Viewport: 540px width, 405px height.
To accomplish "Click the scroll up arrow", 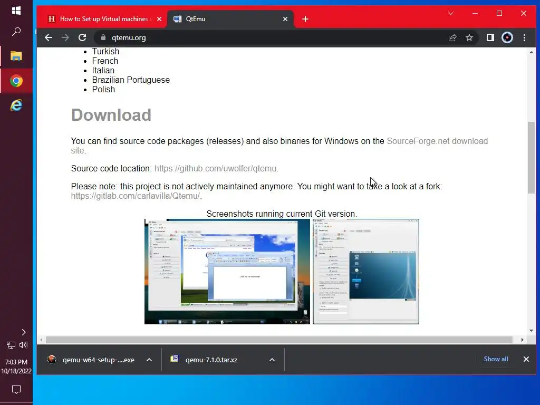I will coord(531,52).
